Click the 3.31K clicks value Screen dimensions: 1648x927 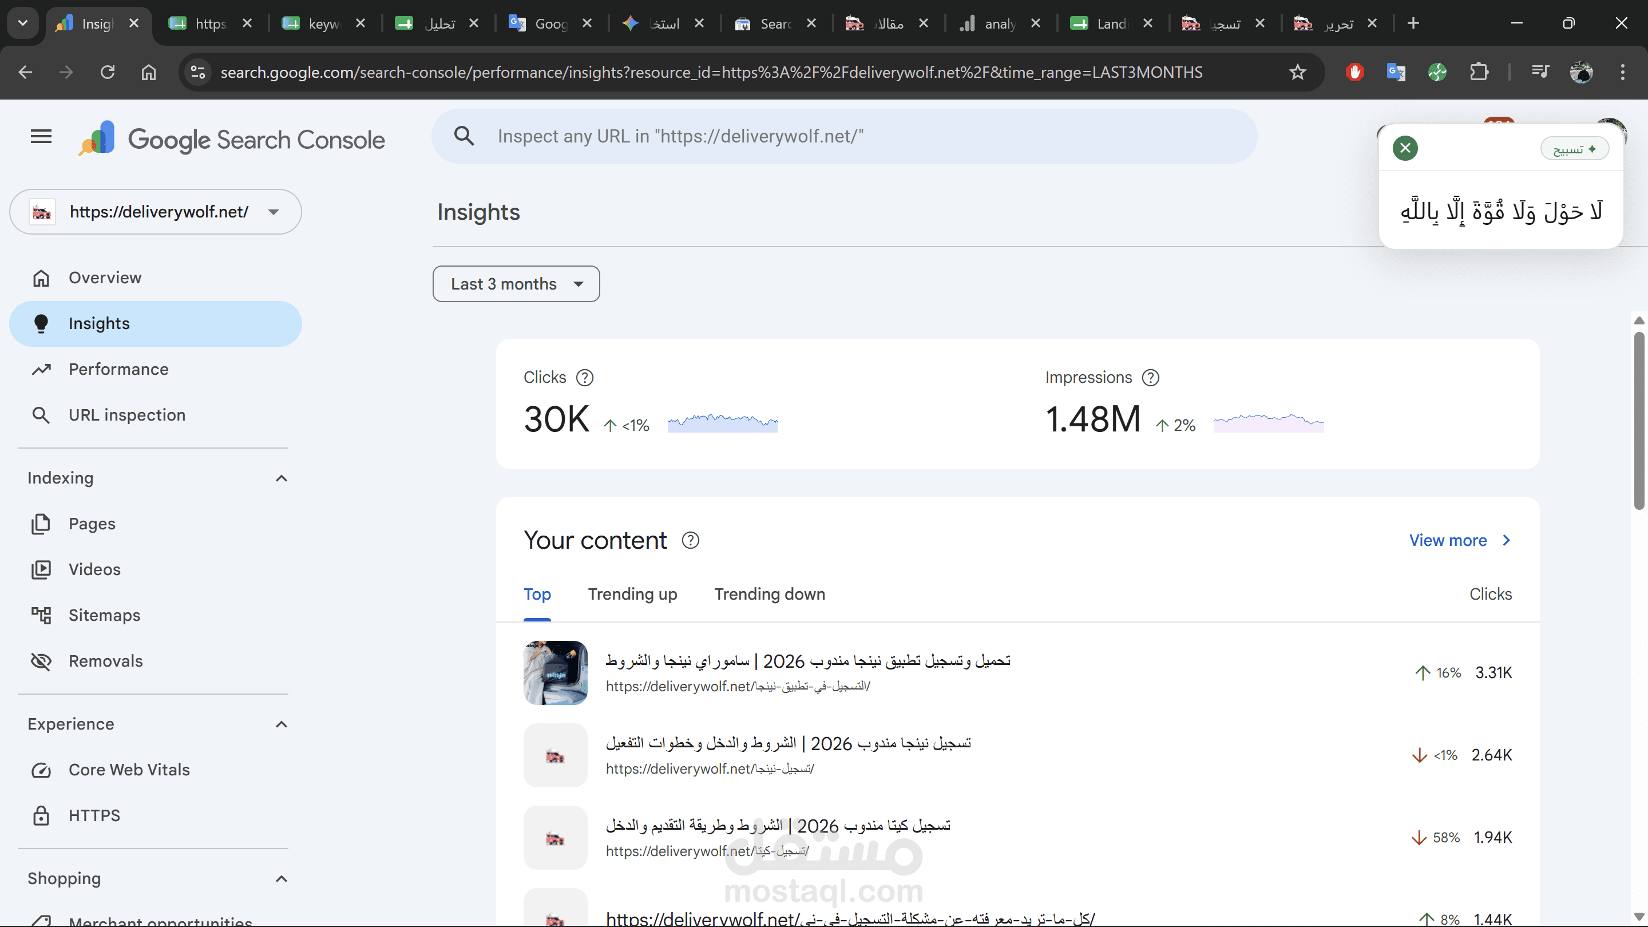point(1493,673)
